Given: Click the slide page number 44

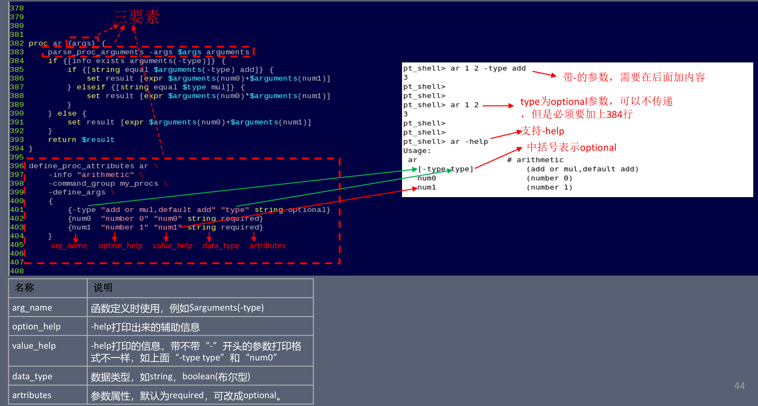Looking at the screenshot, I should [739, 386].
